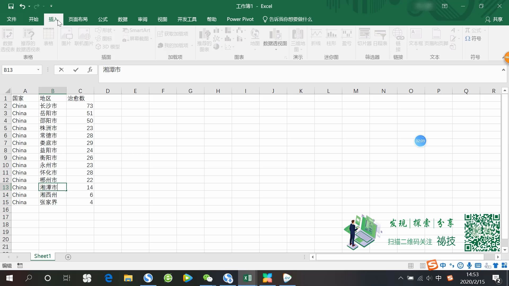Add a new sheet with plus button

coord(68,257)
